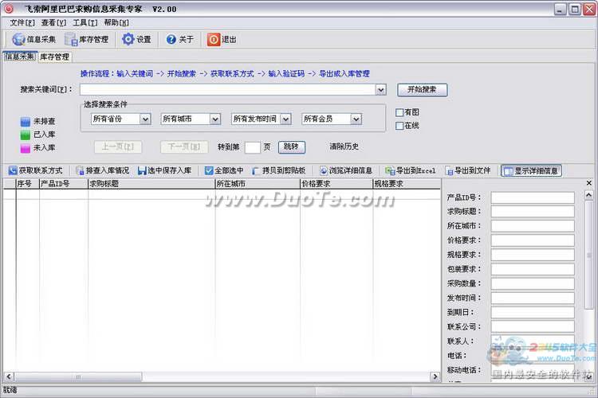598x398 pixels.
Task: Open the 所有城市 dropdown
Action: tap(215, 119)
